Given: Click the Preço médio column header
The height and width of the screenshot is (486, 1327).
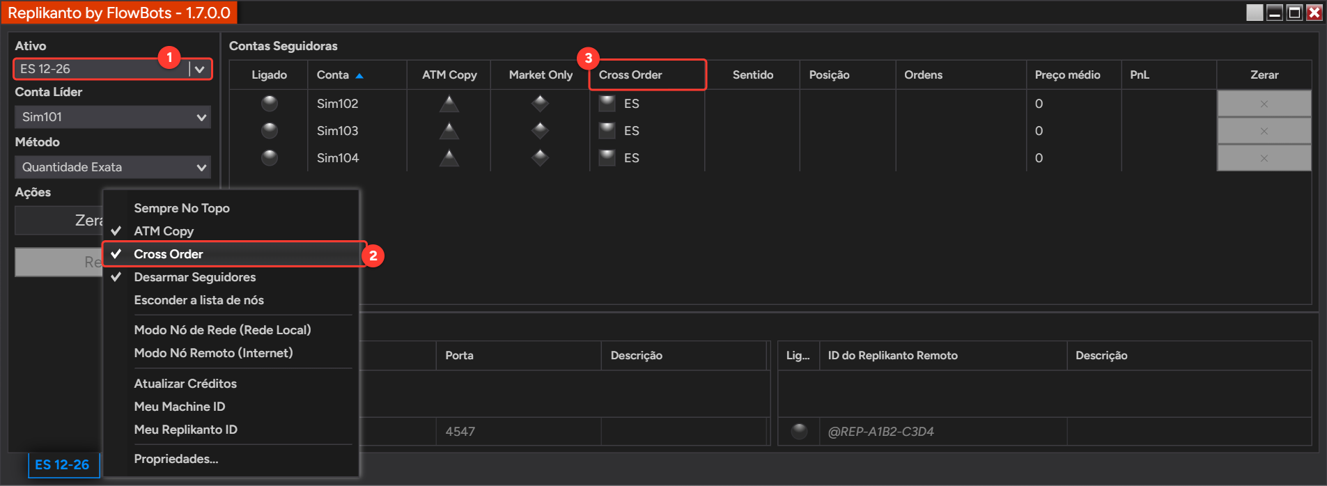Looking at the screenshot, I should [1073, 75].
